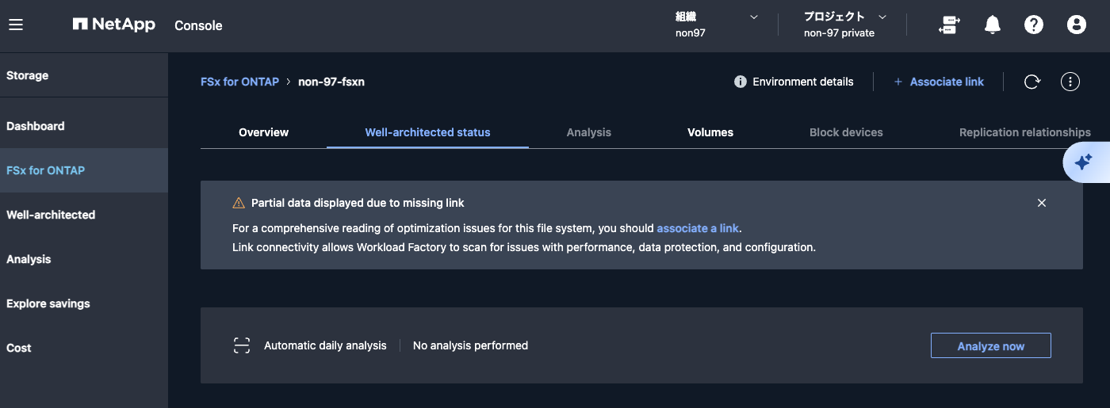Image resolution: width=1110 pixels, height=408 pixels.
Task: Open Analysis in the sidebar
Action: pyautogui.click(x=84, y=259)
